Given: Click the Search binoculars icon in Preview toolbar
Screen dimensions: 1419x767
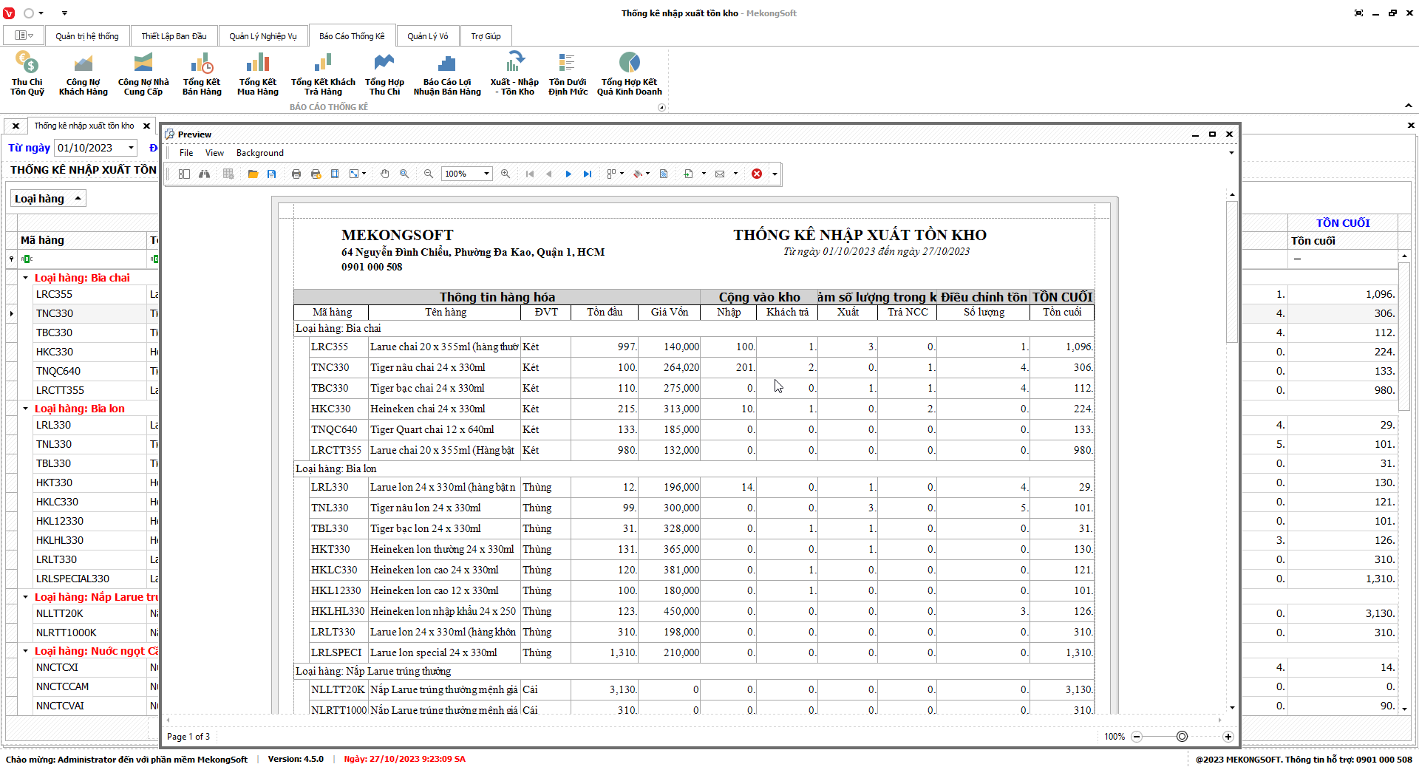Looking at the screenshot, I should pyautogui.click(x=205, y=174).
